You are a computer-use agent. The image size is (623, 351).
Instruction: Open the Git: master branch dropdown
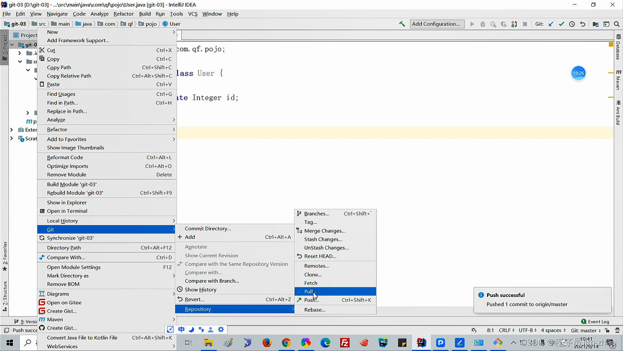pos(586,330)
